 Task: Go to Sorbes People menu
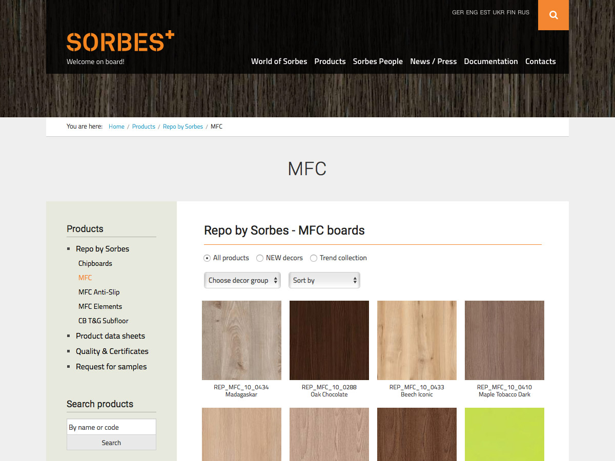pyautogui.click(x=378, y=61)
